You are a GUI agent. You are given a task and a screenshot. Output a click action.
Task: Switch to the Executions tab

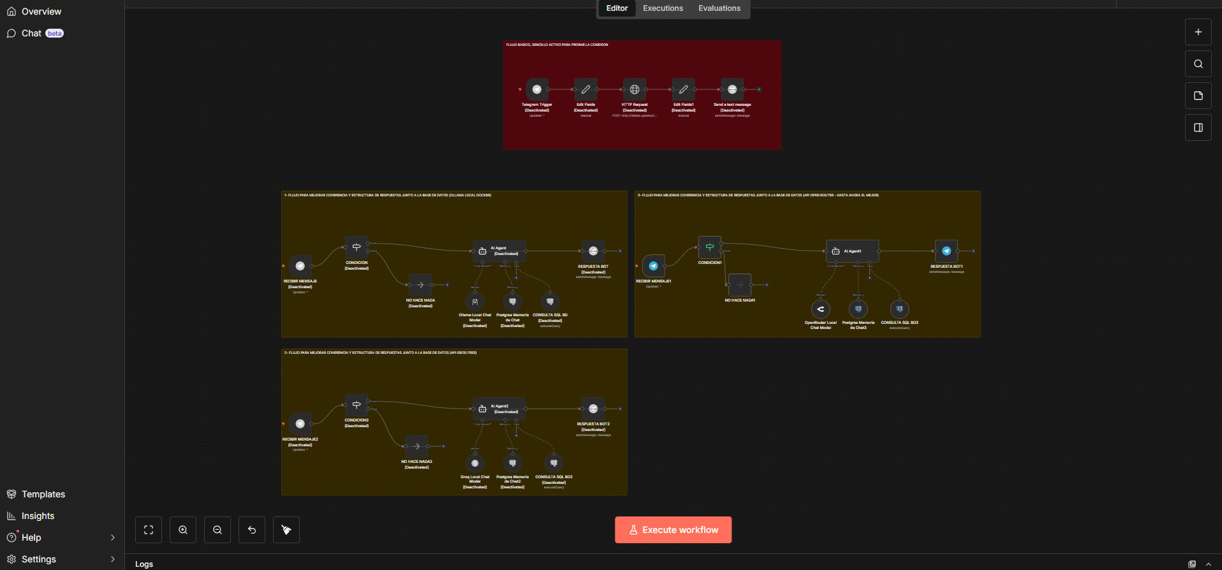pos(663,8)
